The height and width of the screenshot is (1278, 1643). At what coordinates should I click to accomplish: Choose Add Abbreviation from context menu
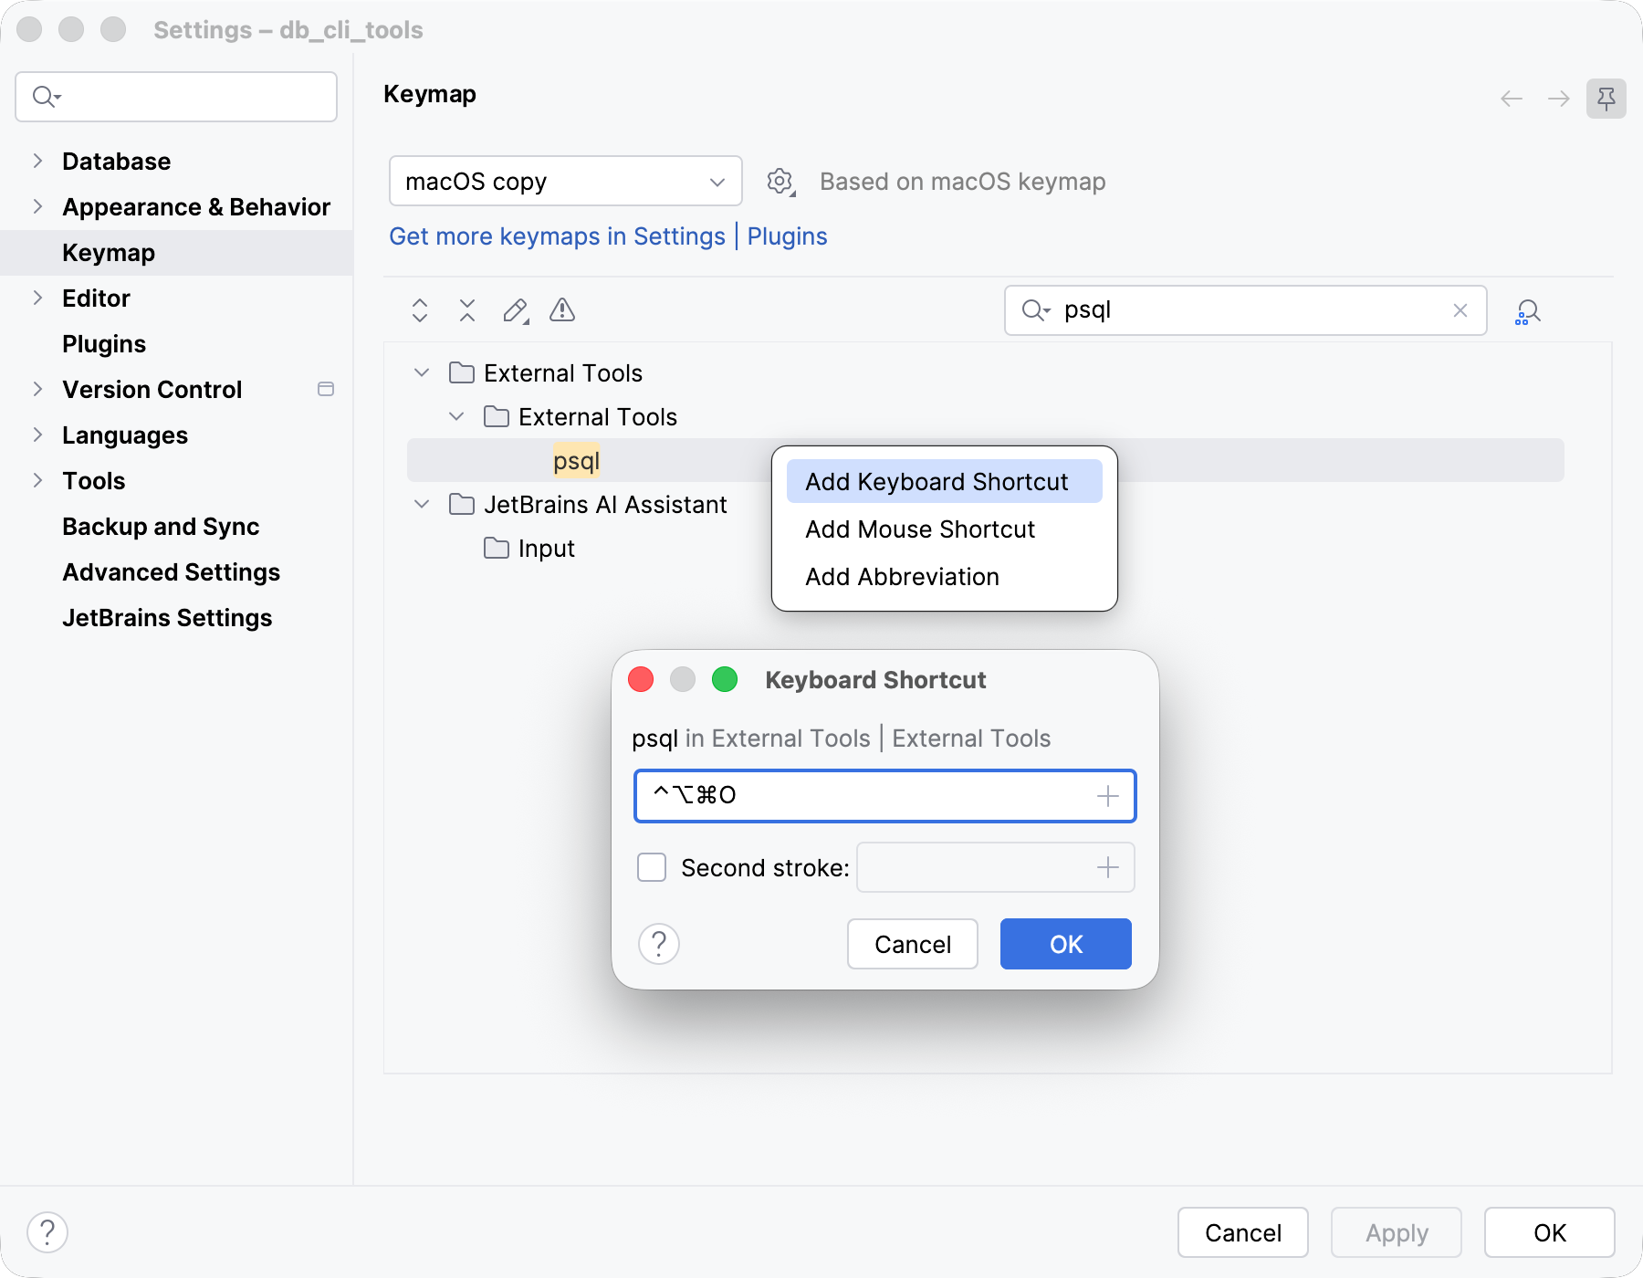[x=945, y=576]
